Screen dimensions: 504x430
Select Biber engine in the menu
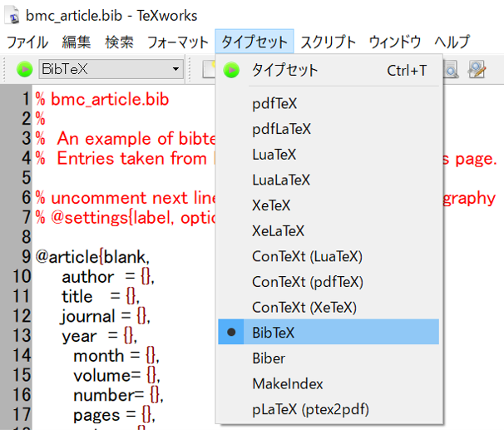click(329, 358)
